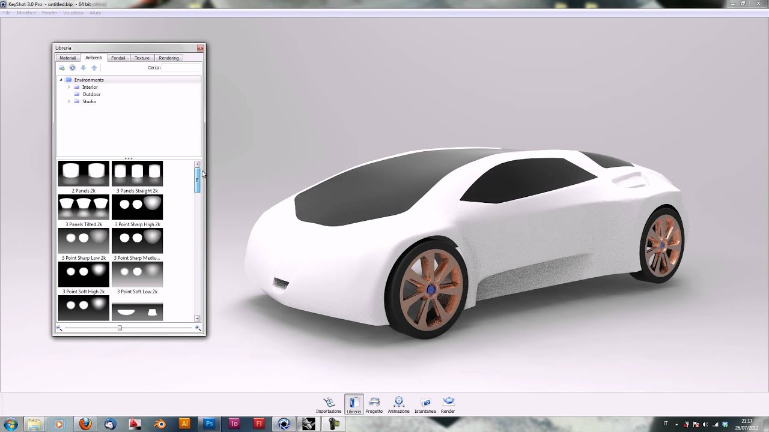Launch Firefox from the taskbar
The image size is (769, 432).
pyautogui.click(x=85, y=424)
